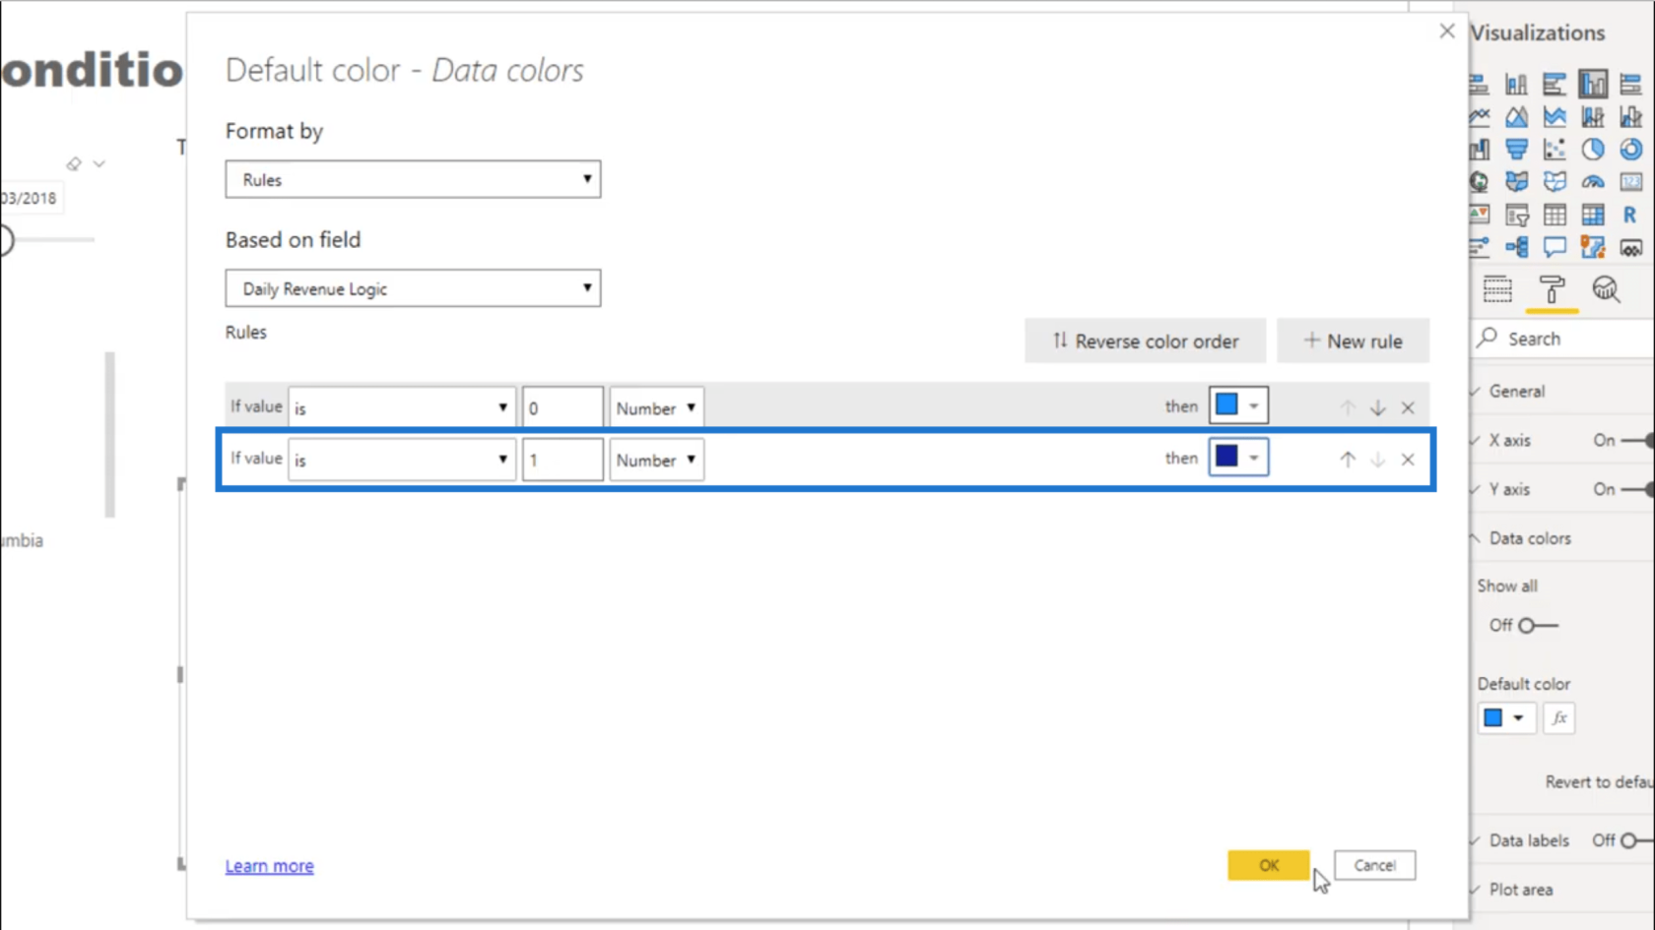Select the clustered bar chart visual
1655x930 pixels.
pos(1555,85)
